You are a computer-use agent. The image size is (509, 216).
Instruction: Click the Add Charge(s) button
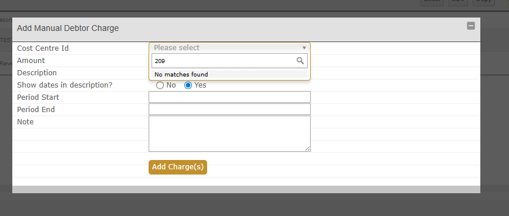pos(178,167)
